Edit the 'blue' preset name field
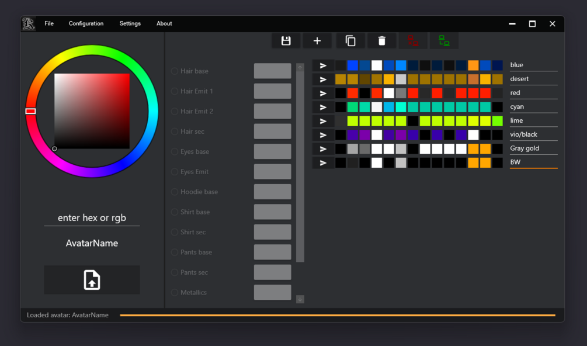Image resolution: width=587 pixels, height=346 pixels. [x=533, y=65]
